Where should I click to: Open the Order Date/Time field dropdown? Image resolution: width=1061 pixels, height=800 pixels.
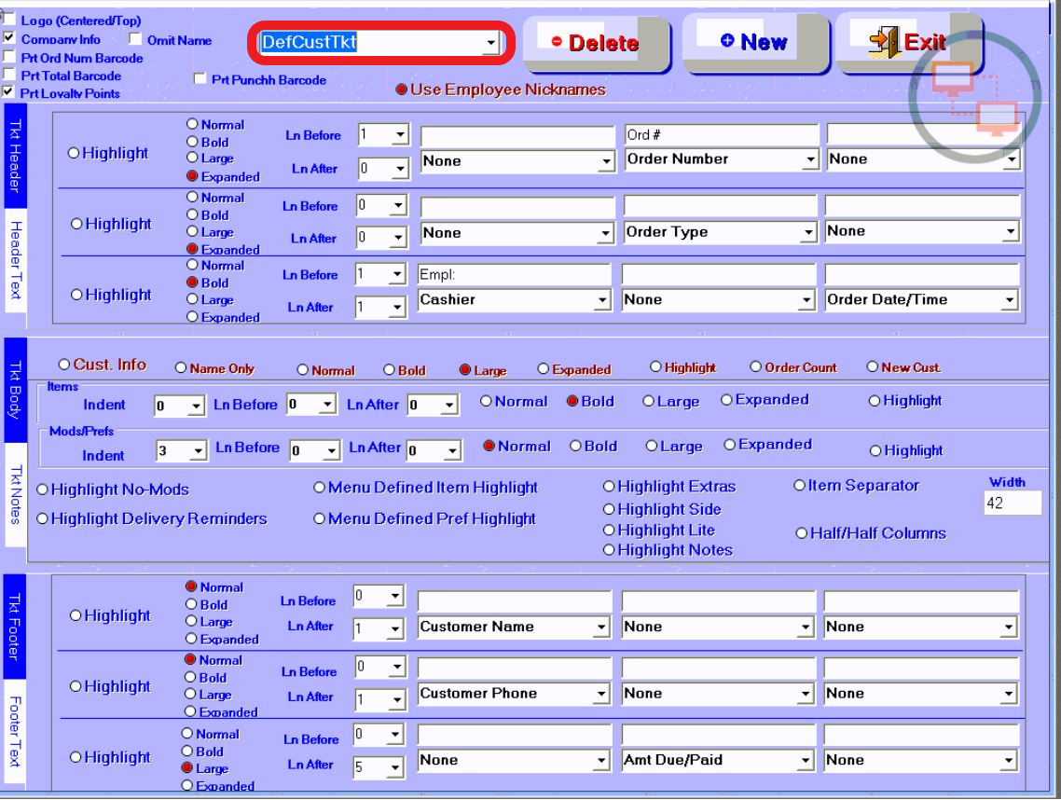[x=1010, y=300]
